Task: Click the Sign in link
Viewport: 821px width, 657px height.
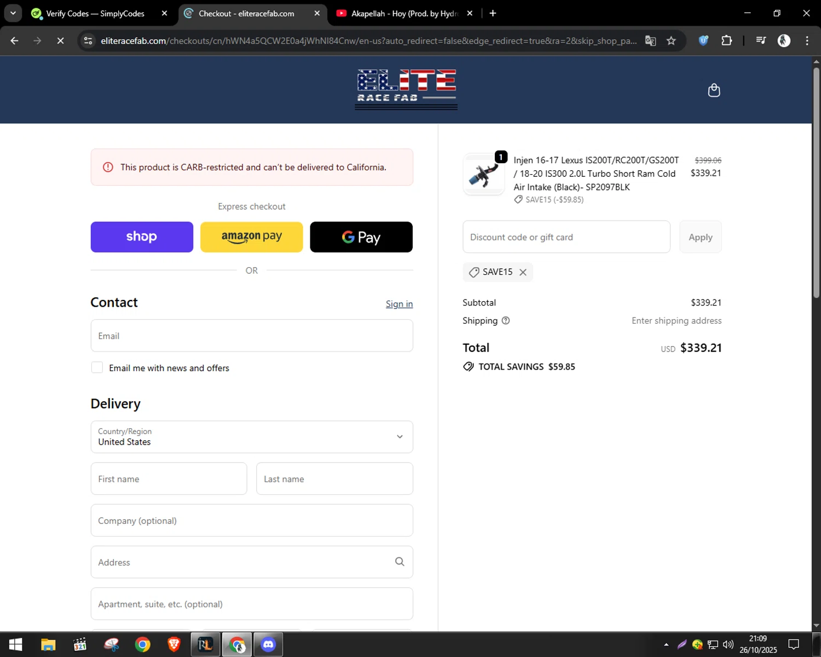Action: [x=399, y=304]
